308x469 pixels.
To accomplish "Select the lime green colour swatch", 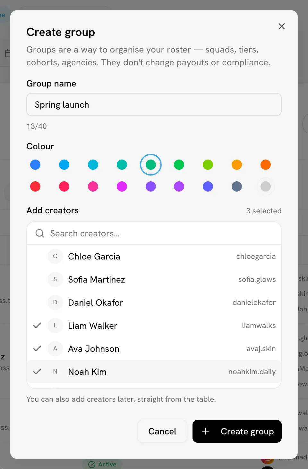I will 208,165.
